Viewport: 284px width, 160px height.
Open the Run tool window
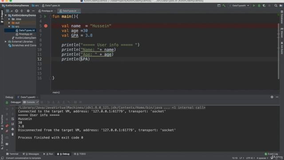point(48,154)
